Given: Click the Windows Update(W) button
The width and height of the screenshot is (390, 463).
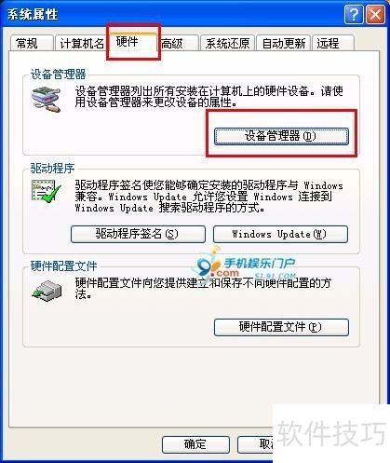Looking at the screenshot, I should (280, 234).
